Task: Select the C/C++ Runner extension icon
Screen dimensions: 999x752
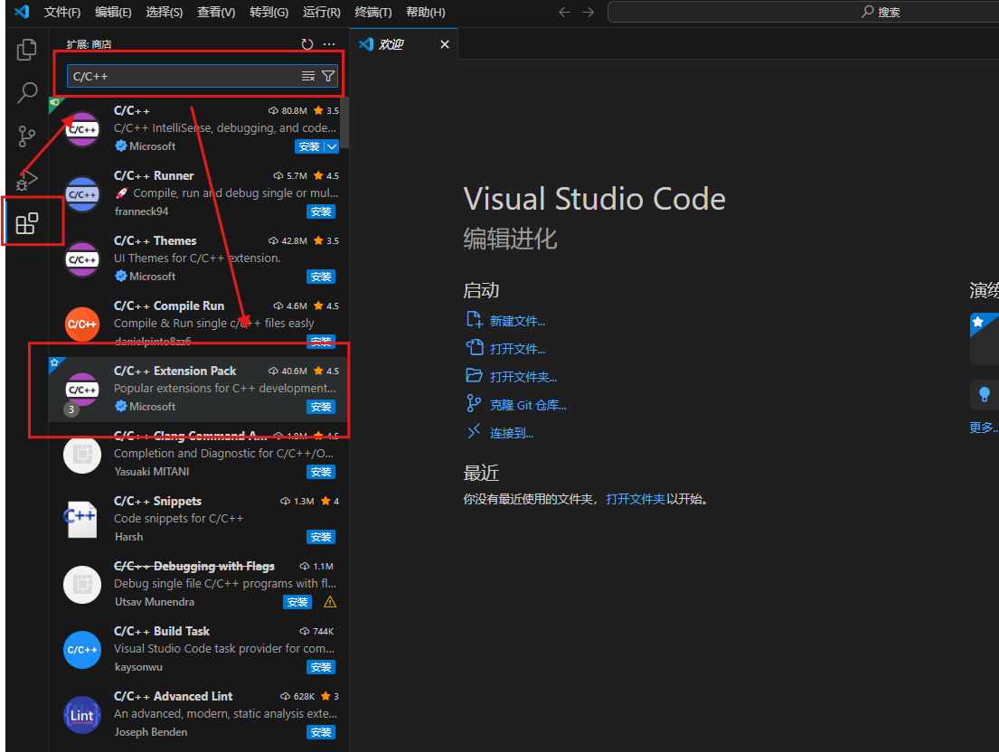Action: (82, 194)
